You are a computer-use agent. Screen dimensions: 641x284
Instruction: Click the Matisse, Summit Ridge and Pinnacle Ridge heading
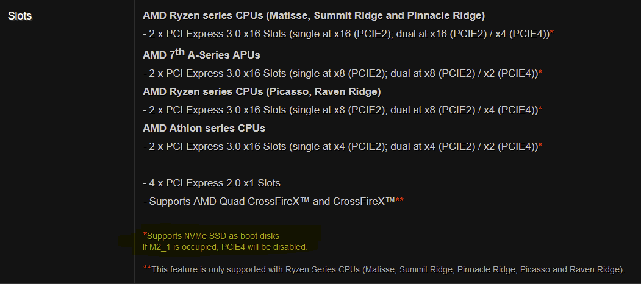(x=313, y=15)
